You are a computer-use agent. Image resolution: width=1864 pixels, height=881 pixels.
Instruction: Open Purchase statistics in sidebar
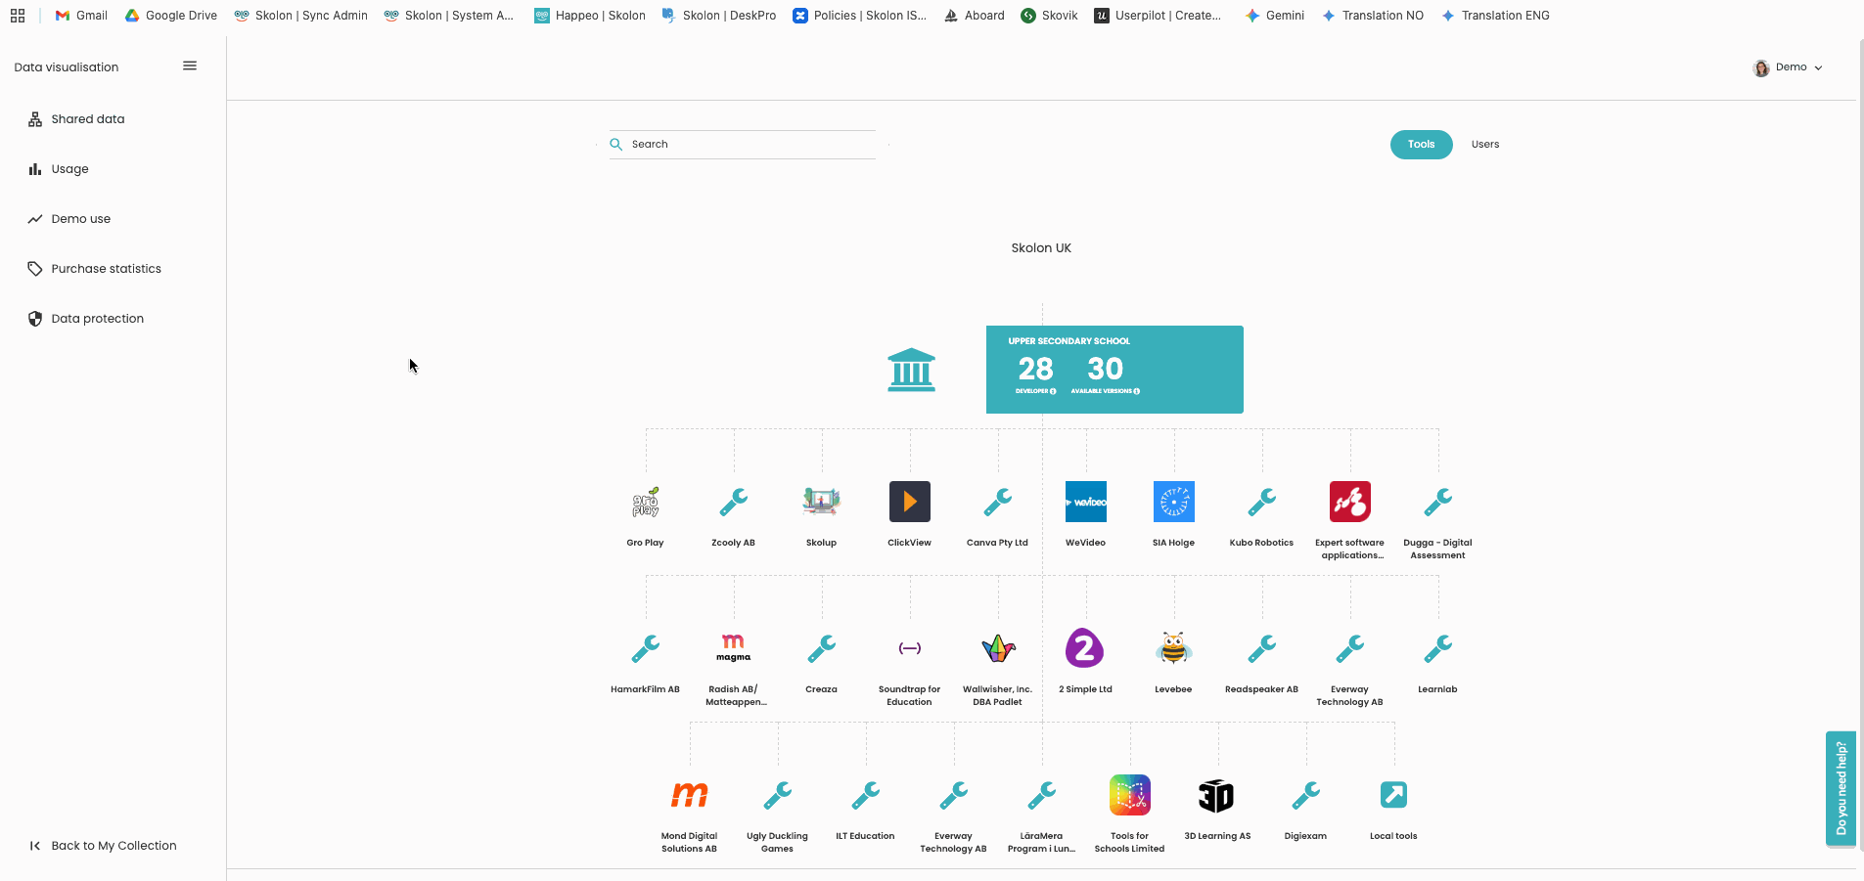point(106,269)
